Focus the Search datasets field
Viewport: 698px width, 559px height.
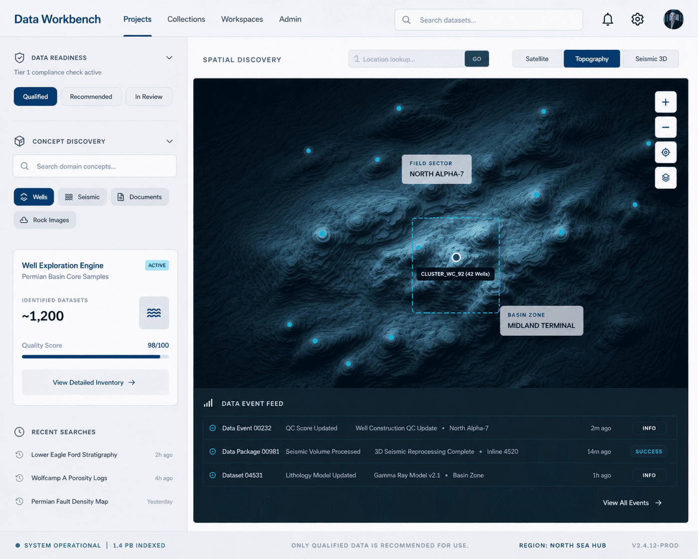point(489,20)
